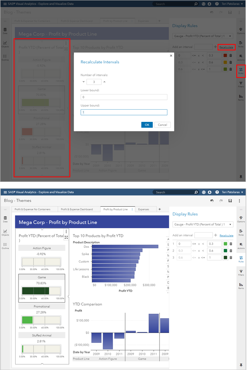Click interval 3 upper value 1 field, bright window
The height and width of the screenshot is (370, 247).
[214, 257]
